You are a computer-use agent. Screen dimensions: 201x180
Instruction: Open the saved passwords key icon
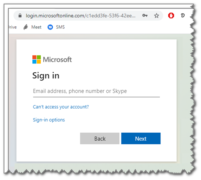click(145, 15)
